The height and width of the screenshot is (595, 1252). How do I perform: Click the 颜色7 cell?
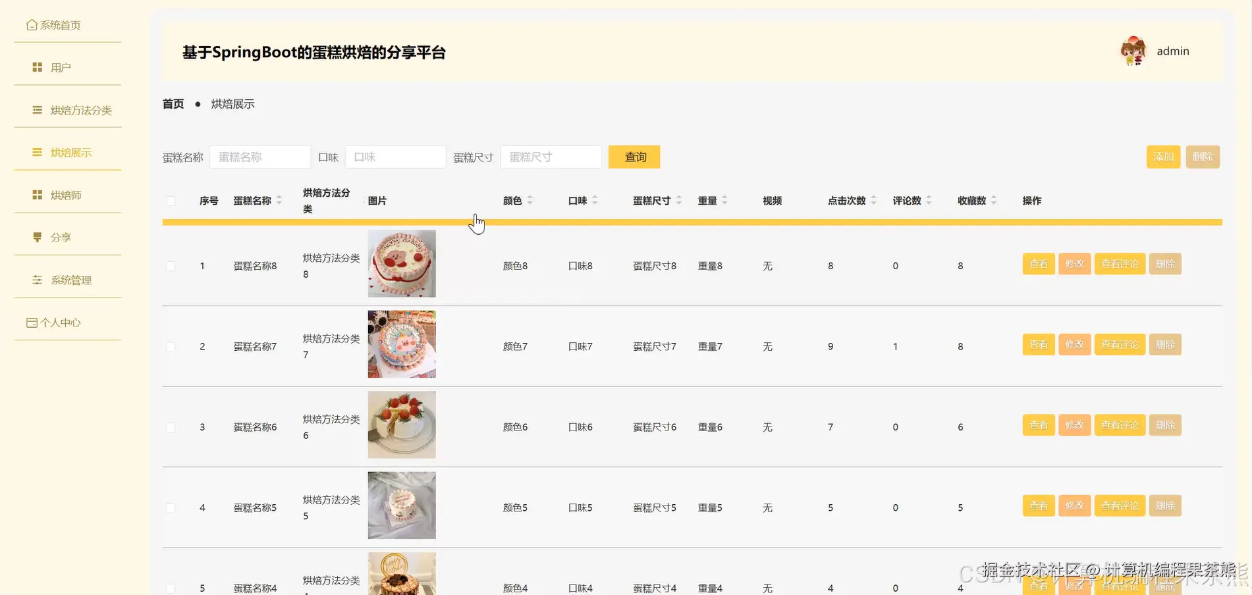pyautogui.click(x=515, y=346)
